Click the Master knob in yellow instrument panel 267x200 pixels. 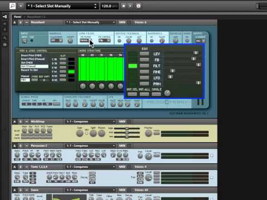pyautogui.click(x=148, y=133)
